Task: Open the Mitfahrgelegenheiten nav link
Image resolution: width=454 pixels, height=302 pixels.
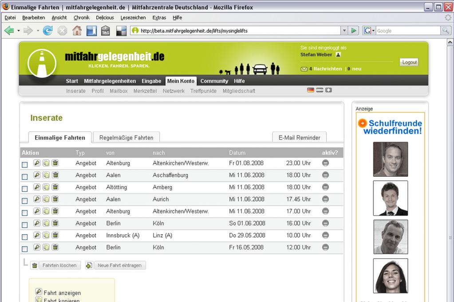Action: click(110, 81)
